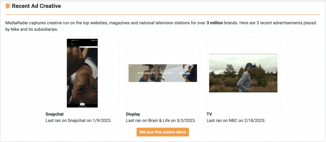Click the orange palette icon beside Recent Ad Creative
Viewport: 326px width, 142px height.
(x=8, y=6)
